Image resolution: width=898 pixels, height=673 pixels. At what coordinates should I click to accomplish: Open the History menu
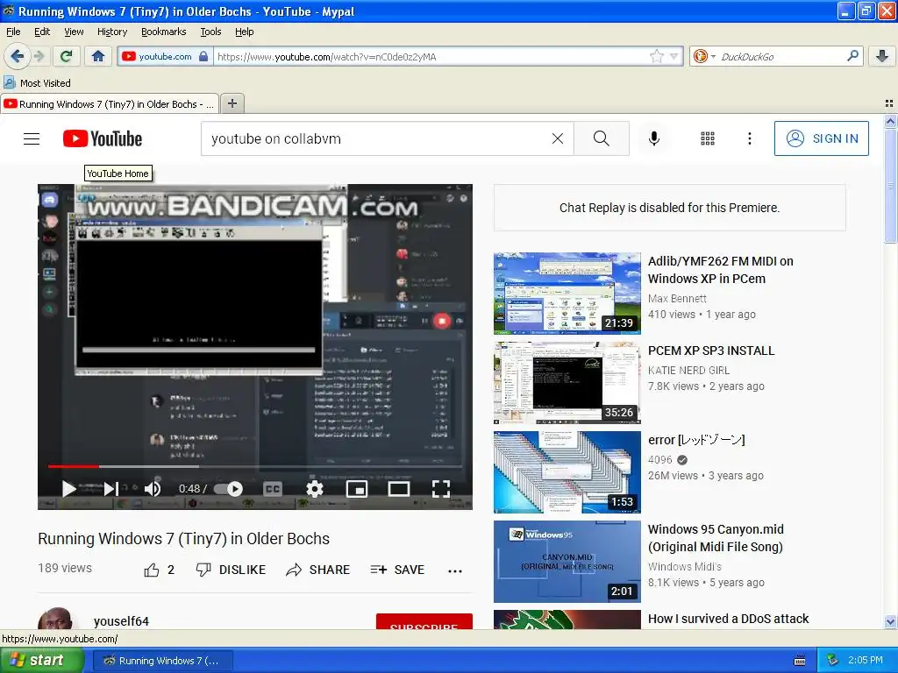(111, 32)
